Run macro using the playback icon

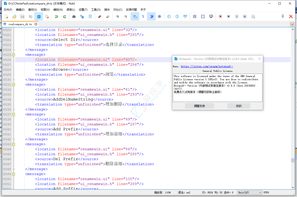pyautogui.click(x=237, y=17)
